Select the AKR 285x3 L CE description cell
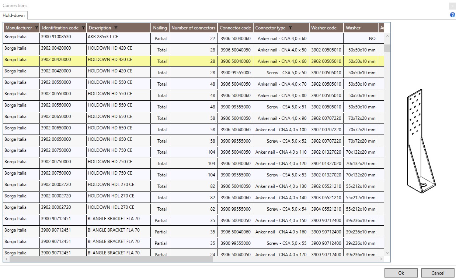Image resolution: width=456 pixels, height=279 pixels. click(118, 38)
